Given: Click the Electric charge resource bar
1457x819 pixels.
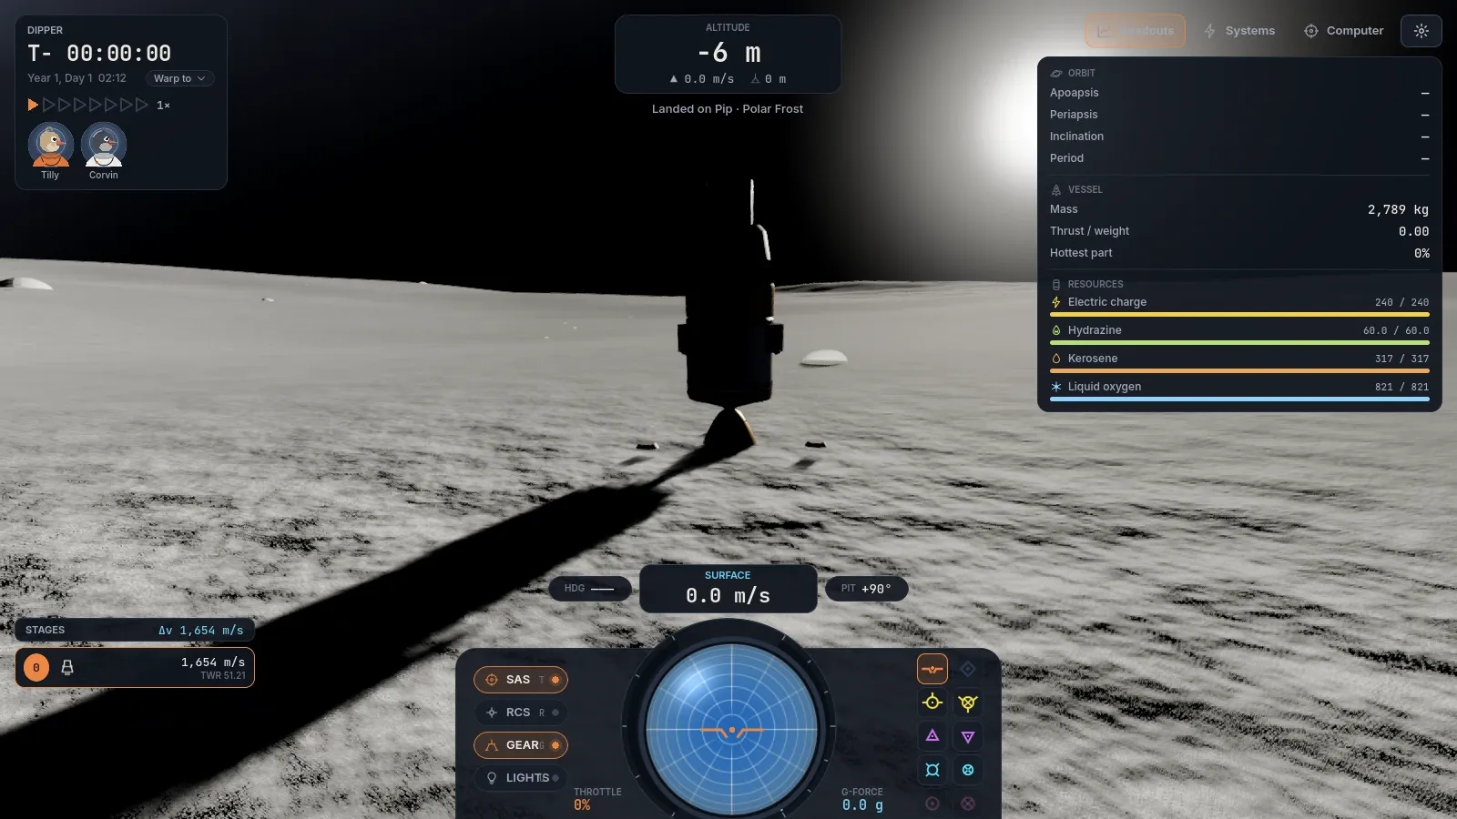Looking at the screenshot, I should 1239,315.
